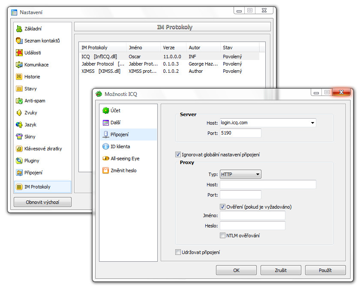Click version cell 11.0.0.0

click(172, 57)
